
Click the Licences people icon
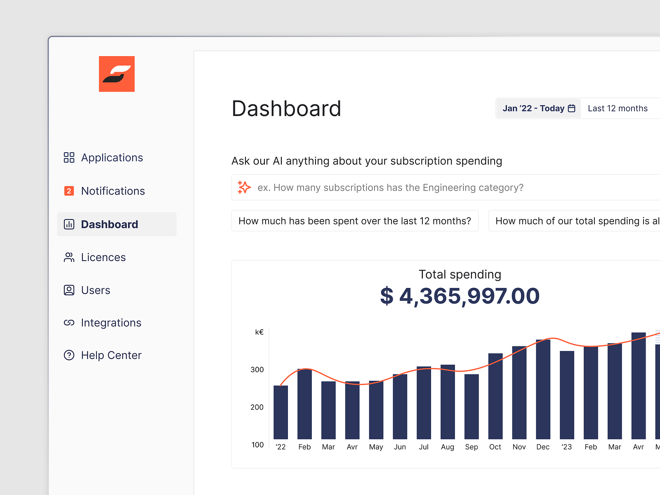click(69, 257)
